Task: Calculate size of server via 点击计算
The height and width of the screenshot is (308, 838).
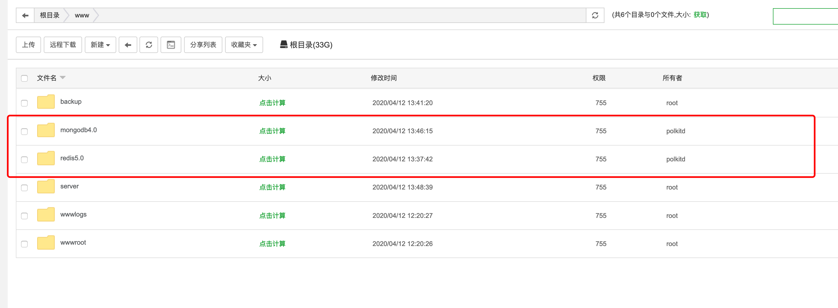Action: (272, 188)
